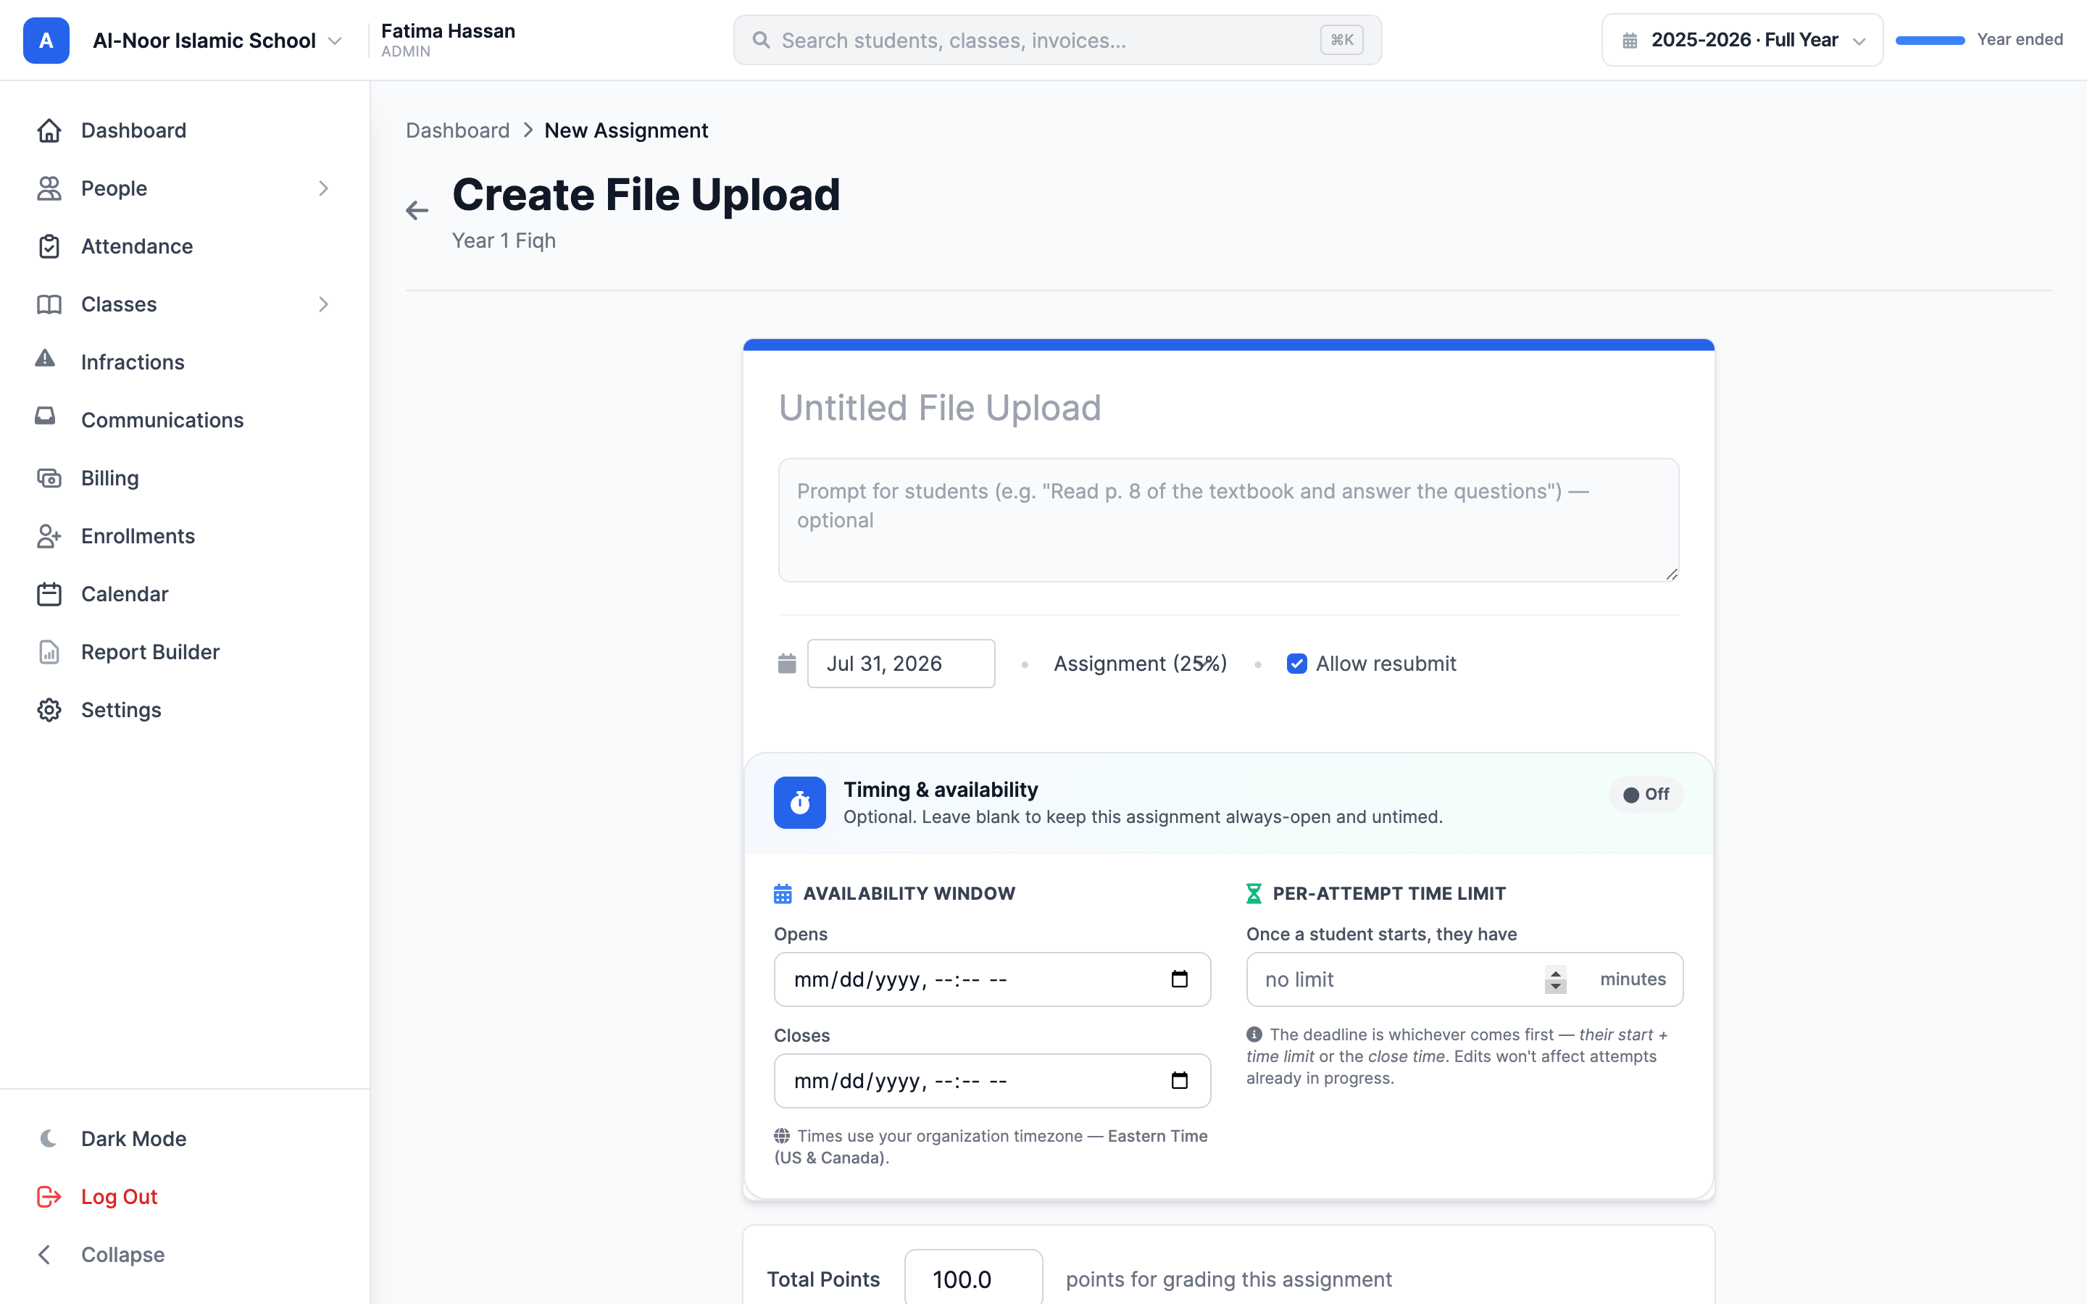
Task: Click the back arrow beside Create File Upload
Action: pyautogui.click(x=417, y=210)
